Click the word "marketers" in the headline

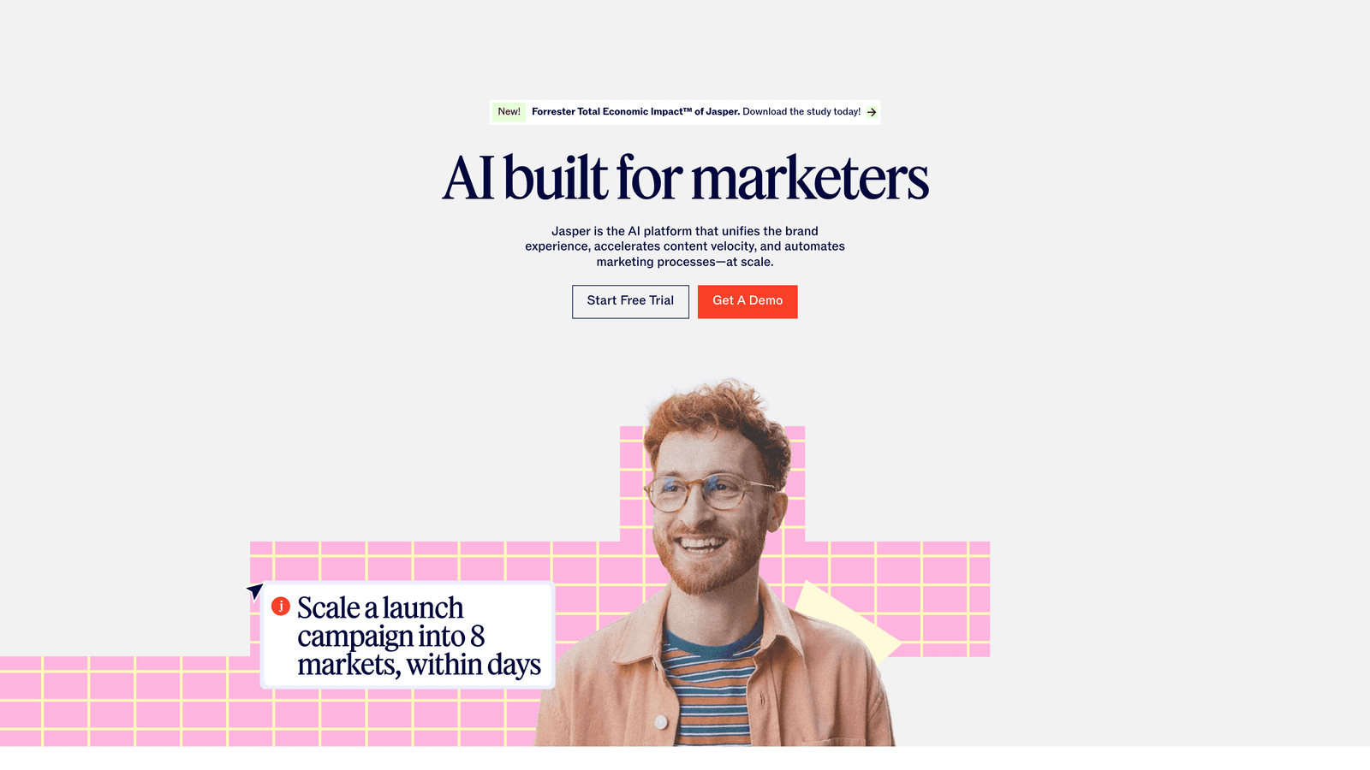pyautogui.click(x=809, y=179)
